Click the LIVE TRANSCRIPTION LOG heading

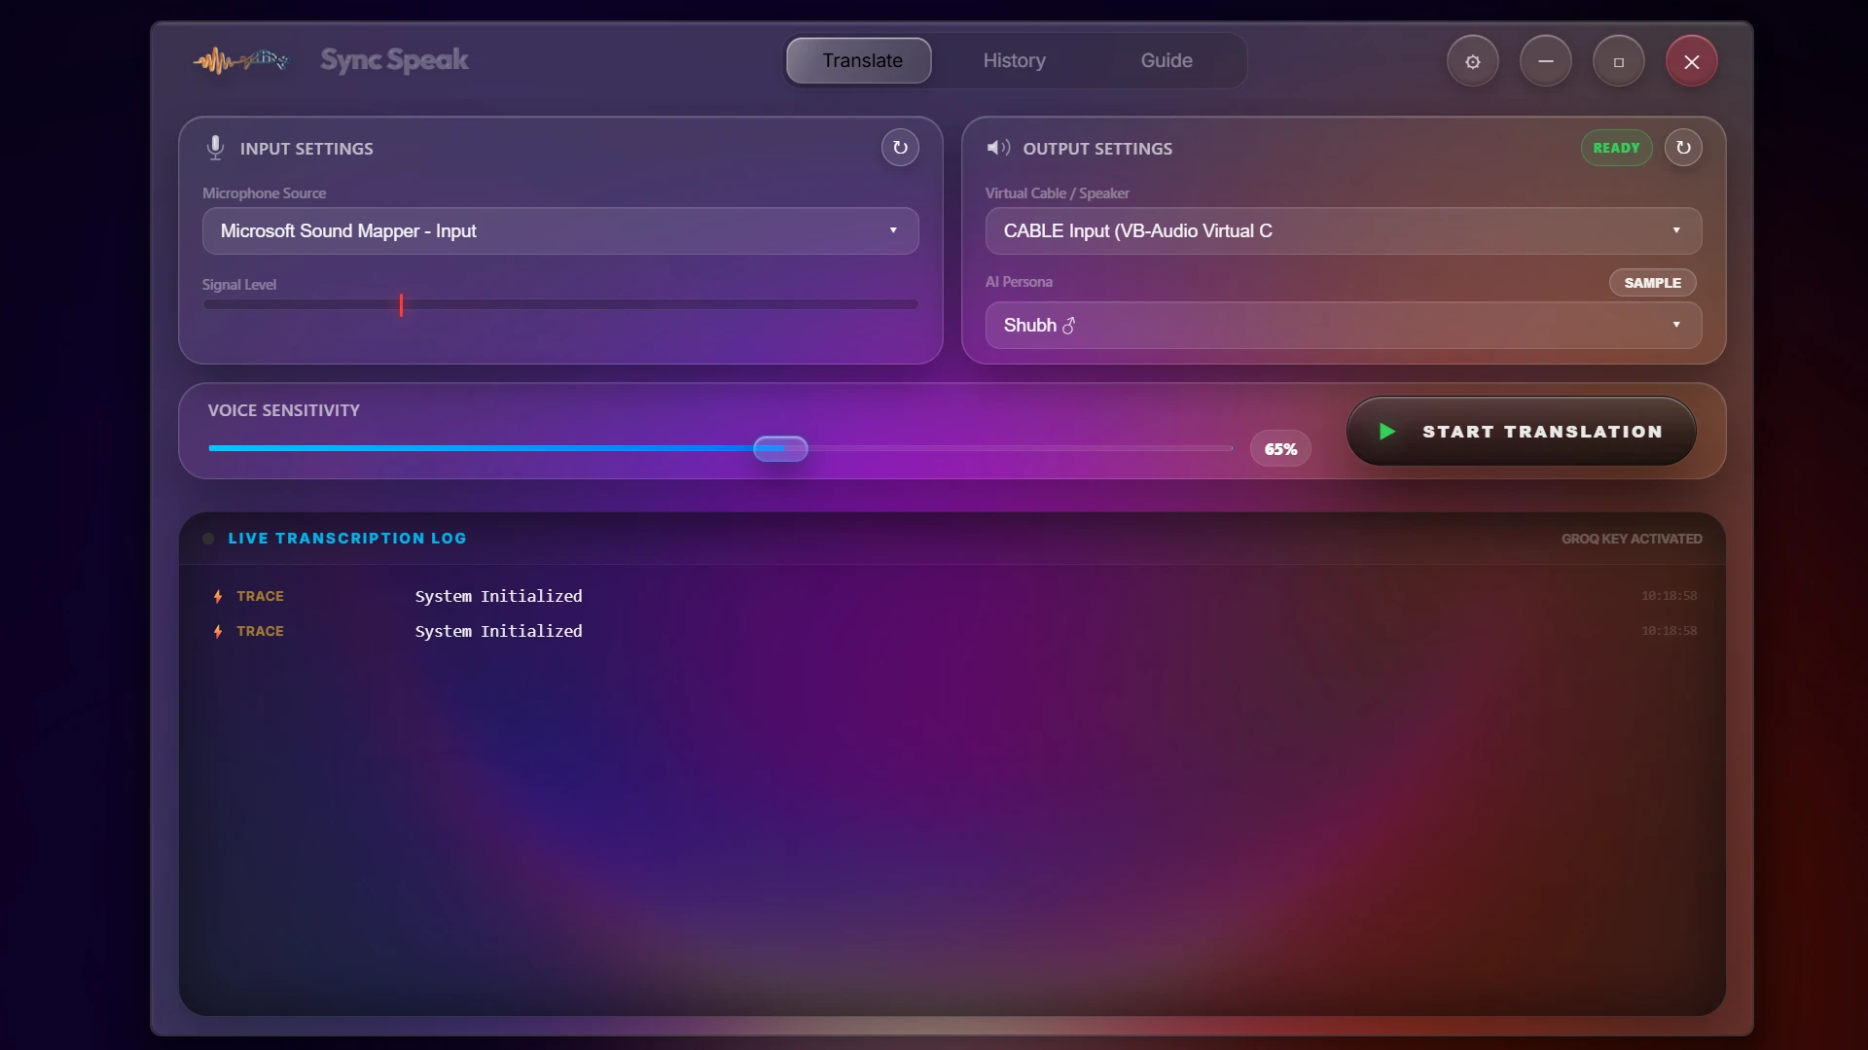click(x=347, y=539)
